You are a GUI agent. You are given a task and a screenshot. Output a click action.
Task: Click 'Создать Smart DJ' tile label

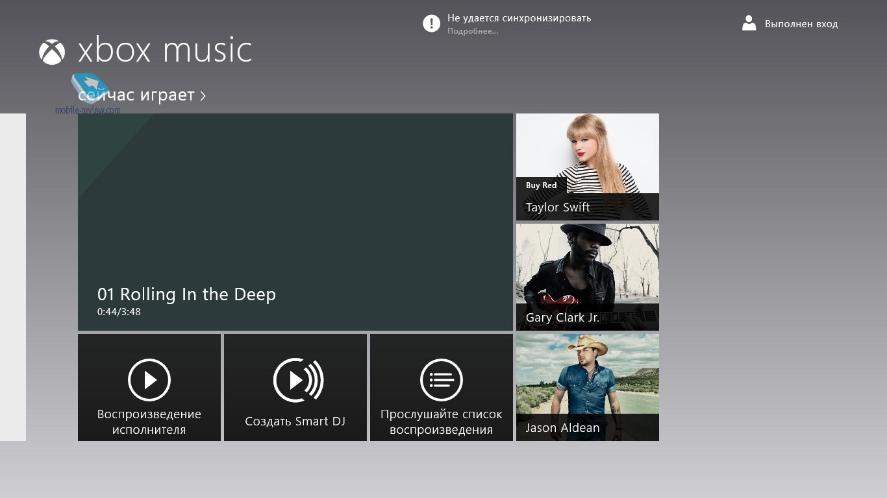click(295, 421)
